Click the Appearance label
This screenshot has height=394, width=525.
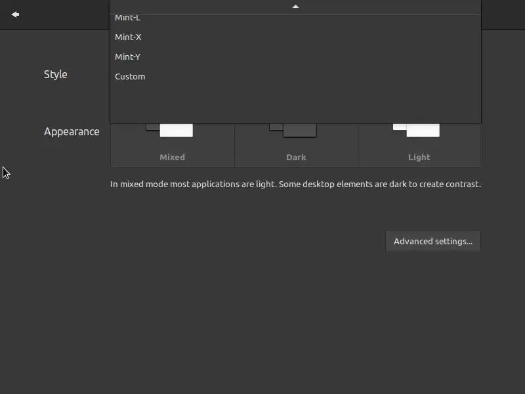pyautogui.click(x=72, y=132)
